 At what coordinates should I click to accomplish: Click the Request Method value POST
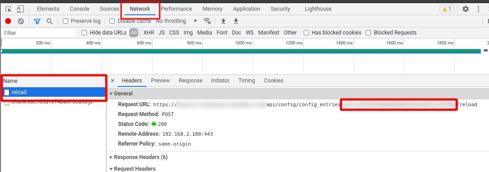click(x=168, y=114)
